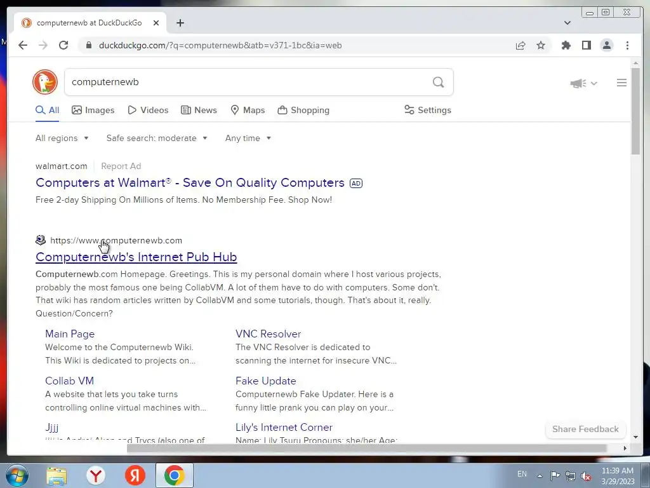Click the Share Feedback button
This screenshot has width=650, height=488.
tap(585, 429)
